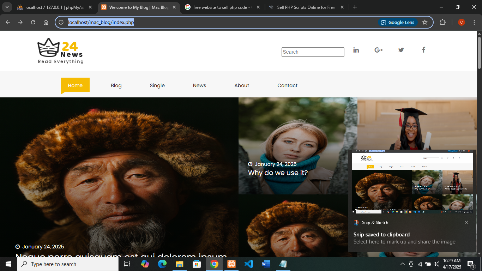Open XAMPP from the taskbar

pos(231,264)
